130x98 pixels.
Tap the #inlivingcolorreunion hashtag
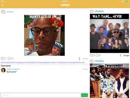(x=76, y=63)
